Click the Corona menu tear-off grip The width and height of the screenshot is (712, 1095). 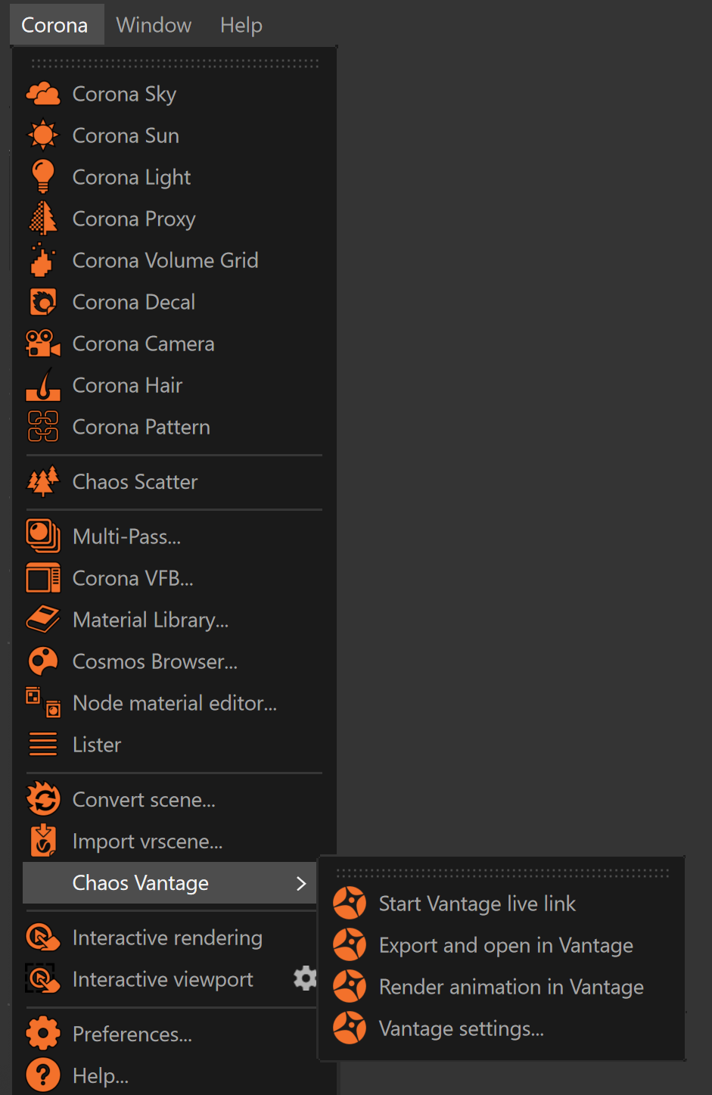175,64
